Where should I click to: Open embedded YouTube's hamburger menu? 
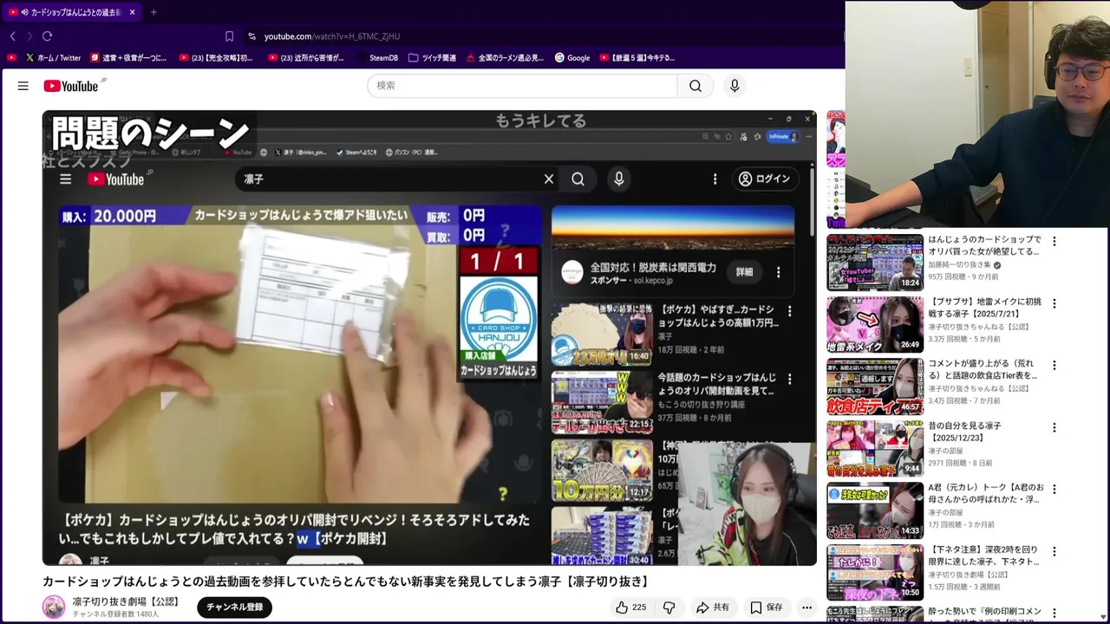(65, 179)
